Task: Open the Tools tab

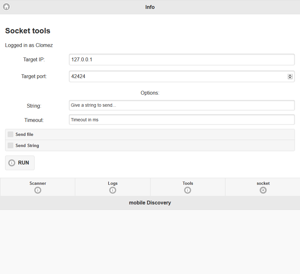Action: (188, 187)
